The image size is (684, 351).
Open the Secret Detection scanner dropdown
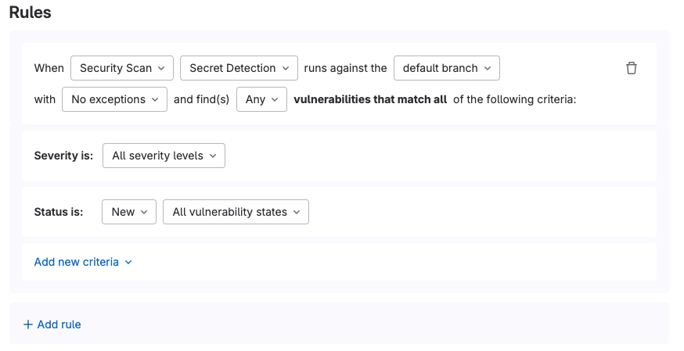click(x=239, y=68)
